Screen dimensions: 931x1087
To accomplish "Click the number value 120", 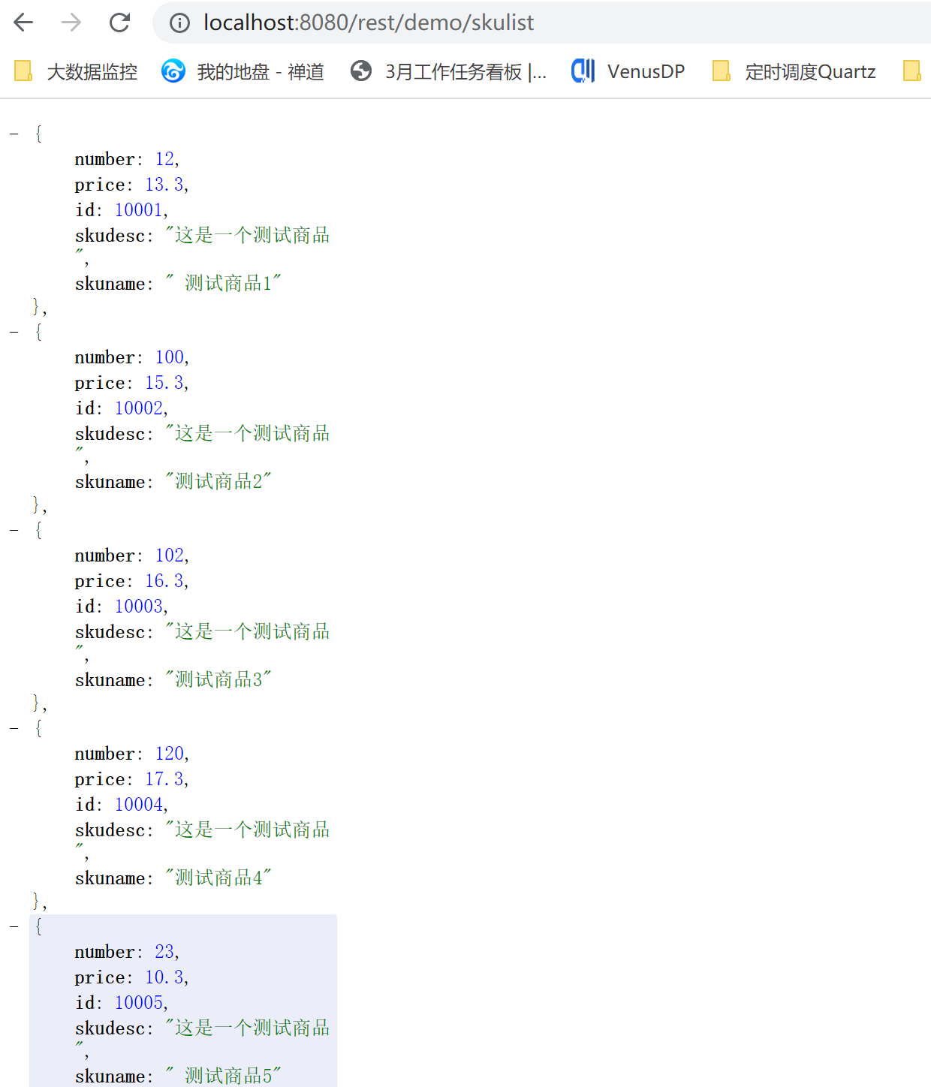I will click(170, 754).
